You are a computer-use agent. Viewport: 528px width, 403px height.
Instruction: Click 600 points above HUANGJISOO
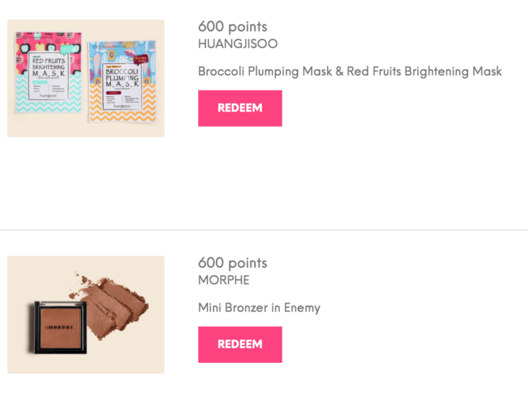point(233,27)
